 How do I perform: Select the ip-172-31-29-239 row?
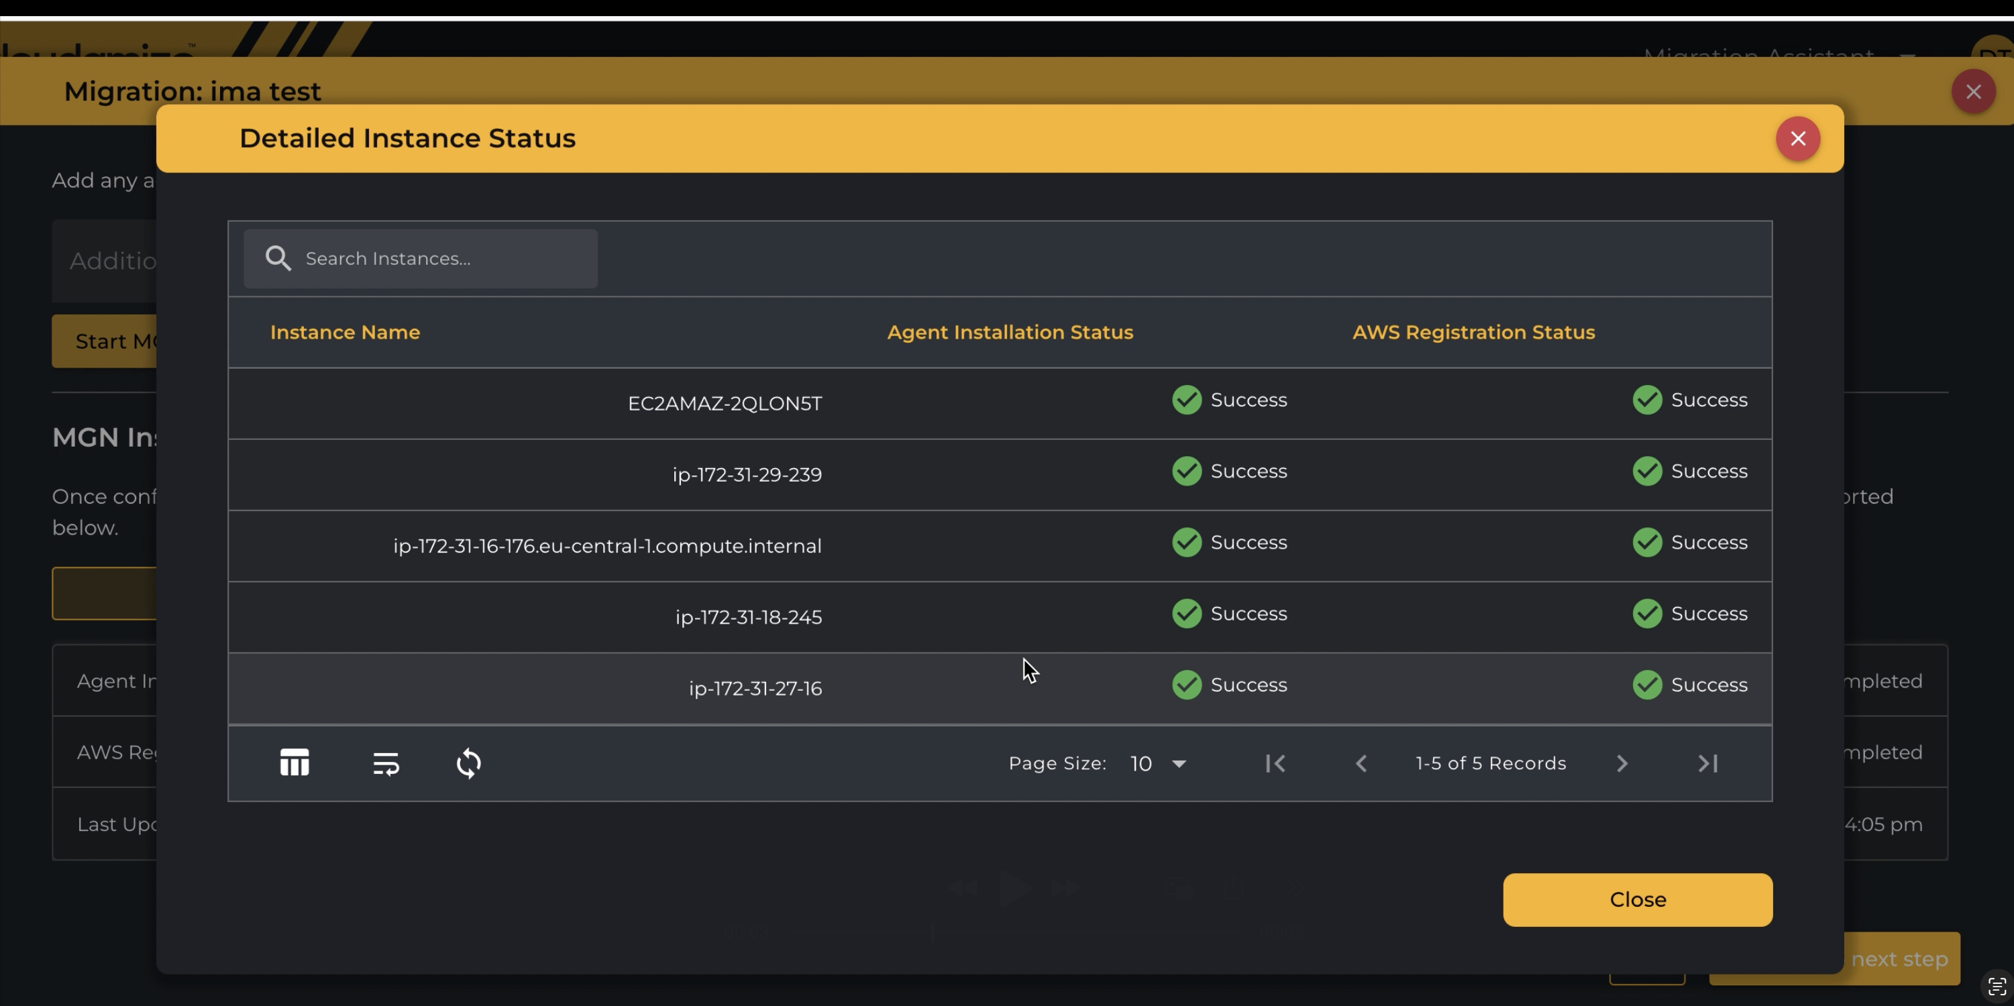coord(747,474)
